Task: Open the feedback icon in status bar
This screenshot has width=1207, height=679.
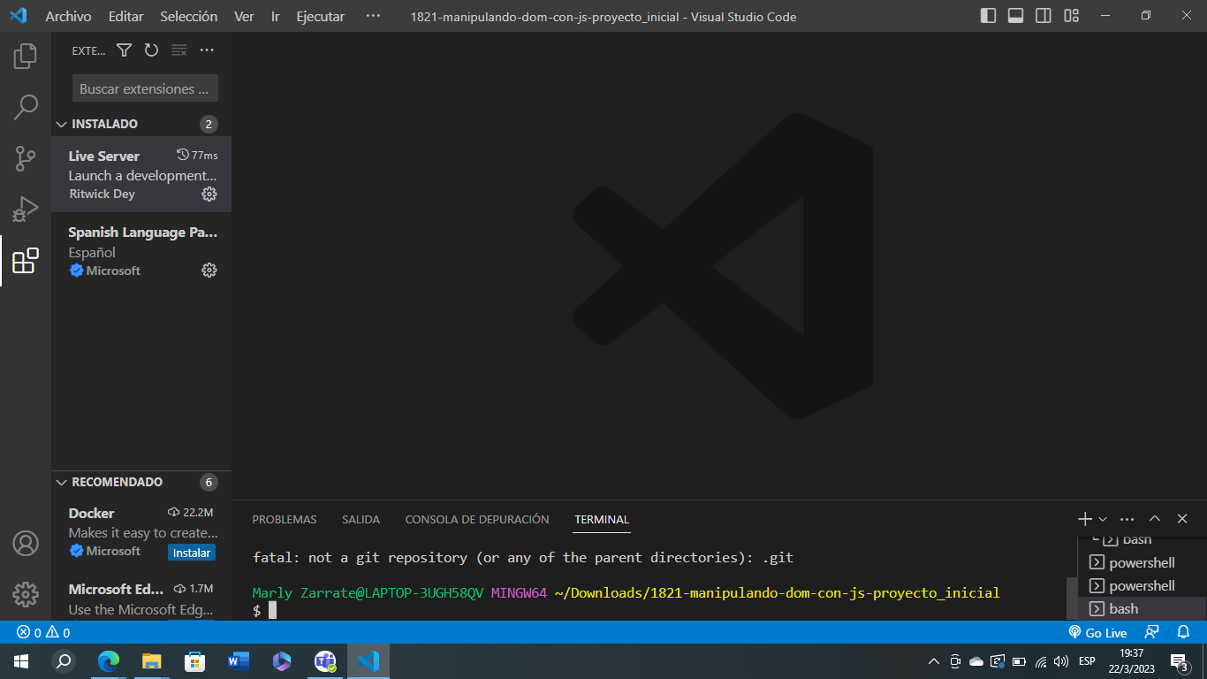Action: (x=1151, y=632)
